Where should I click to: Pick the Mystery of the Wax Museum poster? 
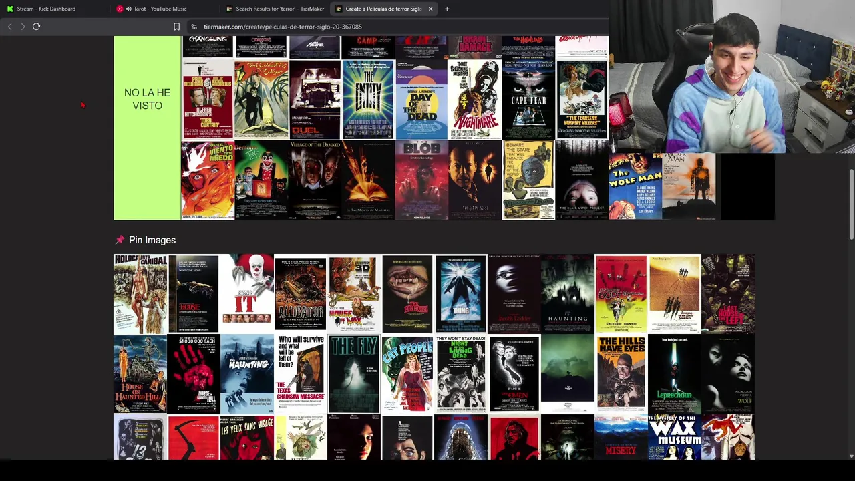675,438
